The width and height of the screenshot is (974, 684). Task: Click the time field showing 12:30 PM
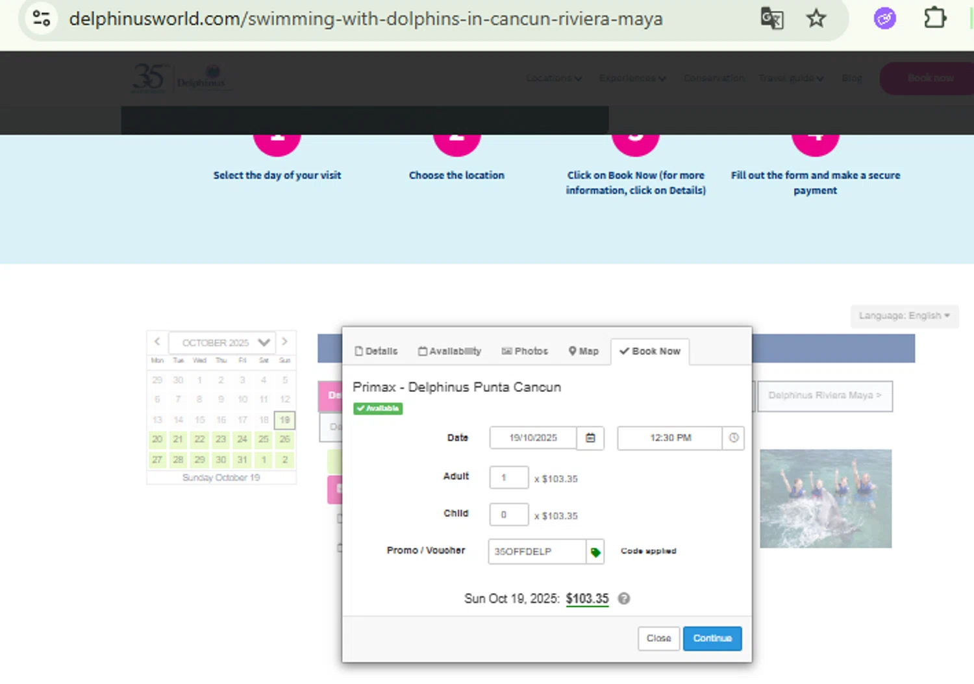pyautogui.click(x=670, y=438)
